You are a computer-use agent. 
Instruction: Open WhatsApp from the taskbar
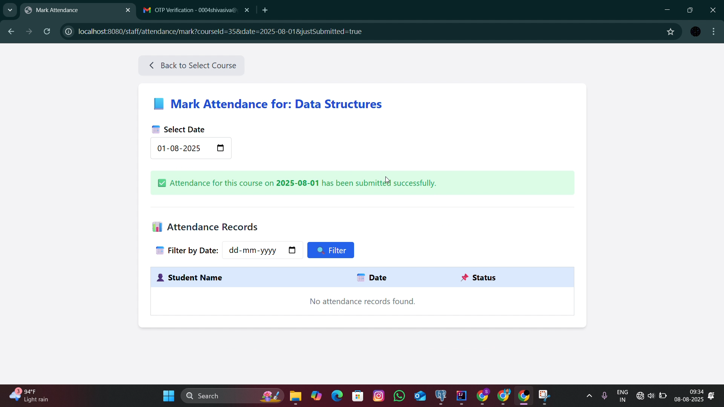click(x=399, y=396)
